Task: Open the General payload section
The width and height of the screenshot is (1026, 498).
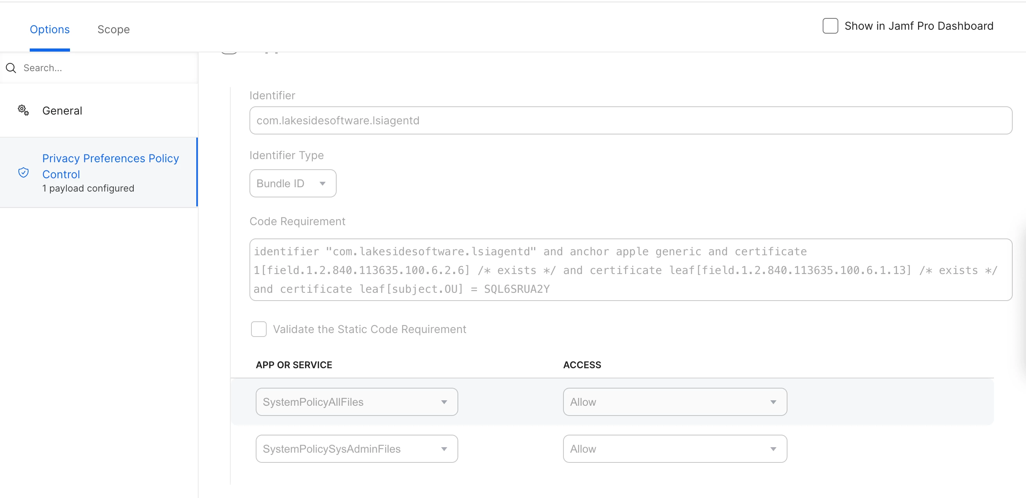Action: [x=62, y=111]
